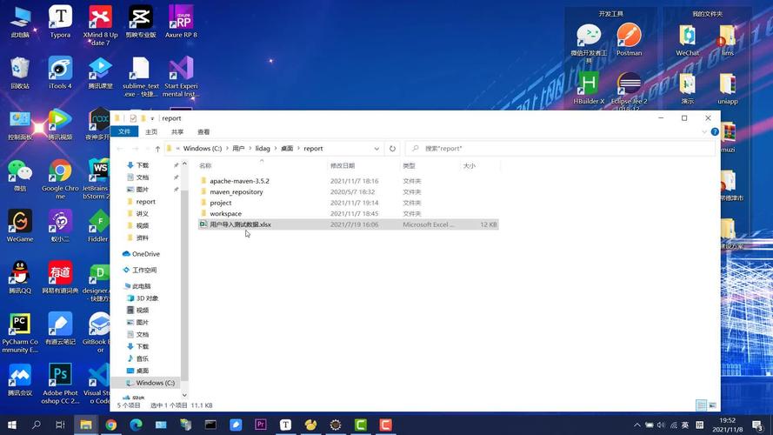Screen dimensions: 773x435
Task: Click Premiere Pro taskbar icon
Action: point(261,425)
